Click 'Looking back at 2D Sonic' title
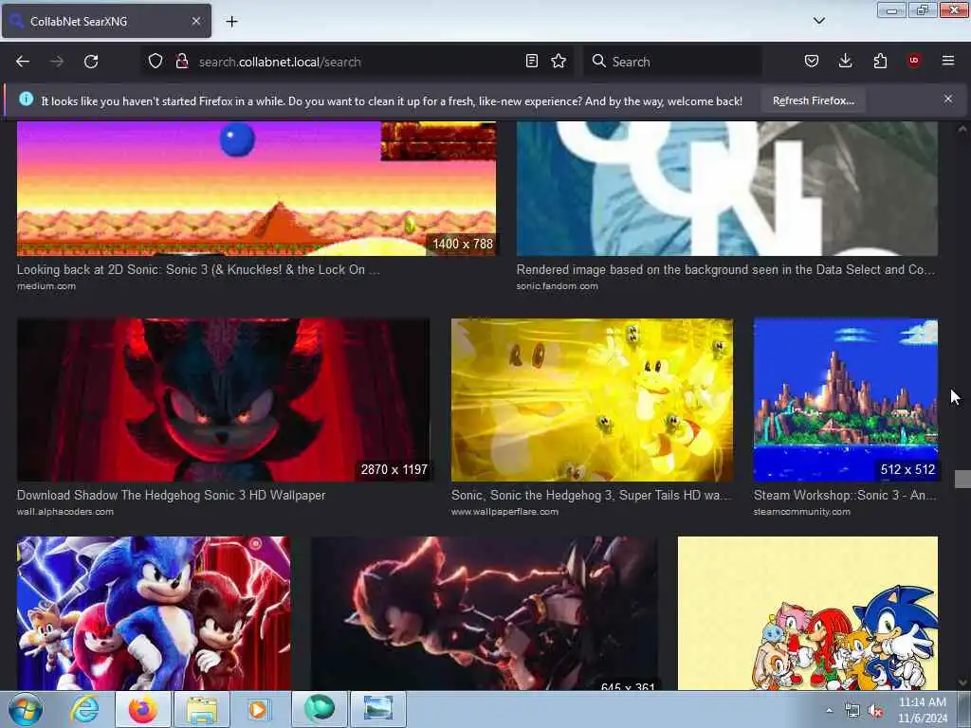 198,270
